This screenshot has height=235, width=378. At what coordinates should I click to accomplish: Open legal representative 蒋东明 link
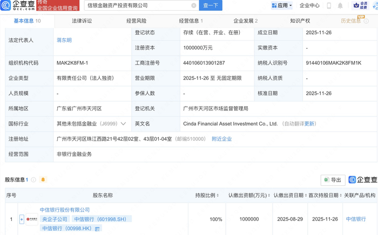64,40
